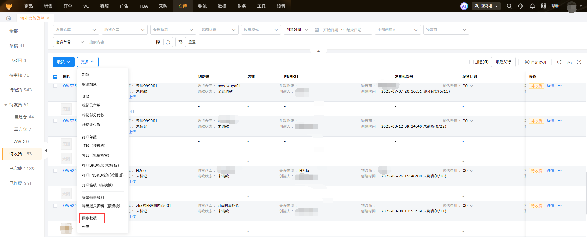Click the 搜索内容 search input field
Image resolution: width=587 pixels, height=237 pixels.
(121, 42)
